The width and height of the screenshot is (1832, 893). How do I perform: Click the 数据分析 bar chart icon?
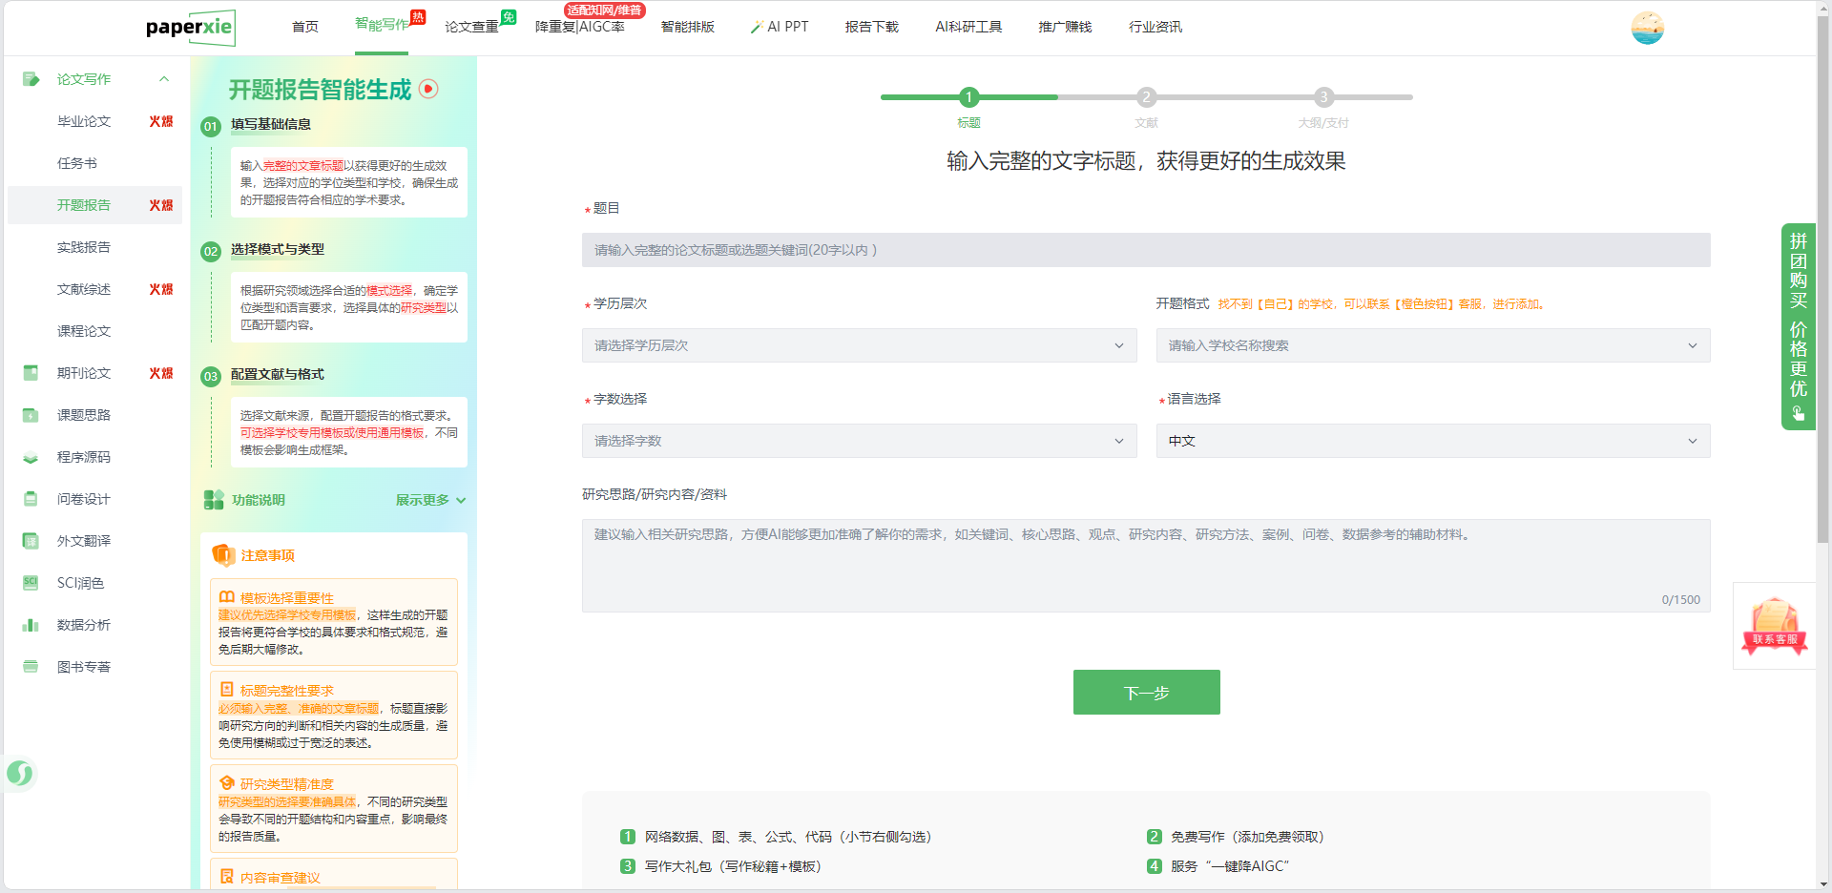coord(31,625)
